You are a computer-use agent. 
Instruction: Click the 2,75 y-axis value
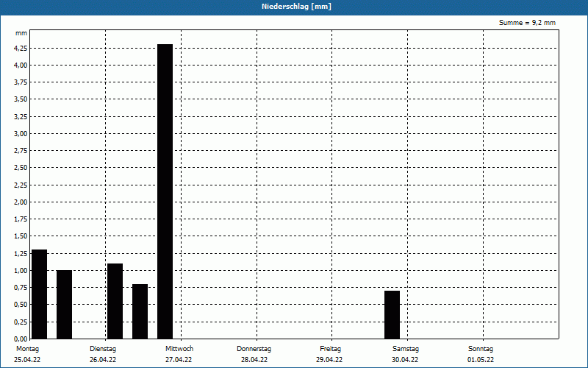(x=21, y=151)
